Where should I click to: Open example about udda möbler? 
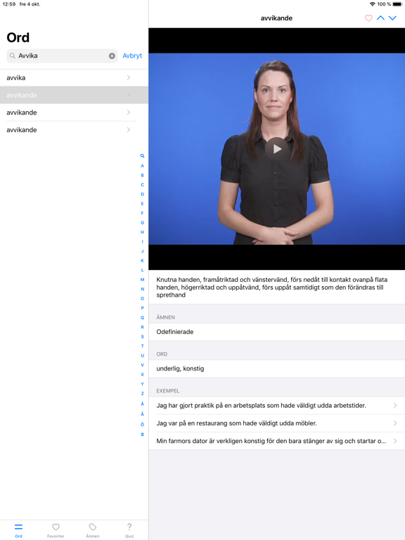[x=277, y=423]
